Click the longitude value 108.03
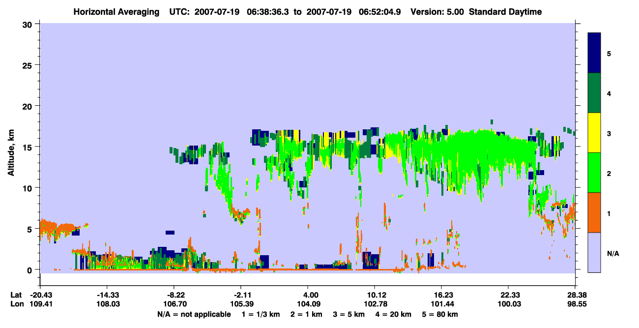Viewport: 639px width, 328px height. pyautogui.click(x=107, y=304)
